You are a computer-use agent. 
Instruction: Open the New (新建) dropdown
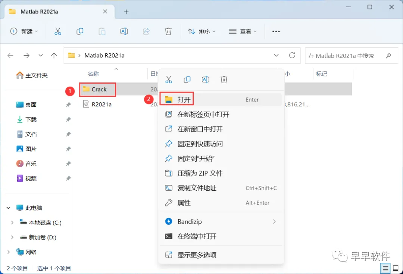[24, 31]
